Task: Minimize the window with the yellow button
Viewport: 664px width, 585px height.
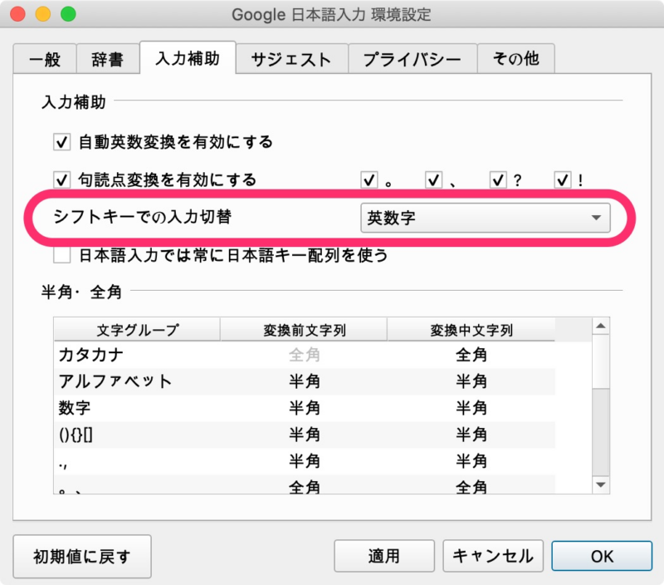Action: pyautogui.click(x=43, y=14)
